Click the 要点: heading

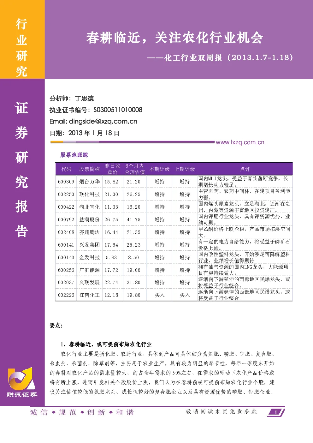tap(56, 326)
